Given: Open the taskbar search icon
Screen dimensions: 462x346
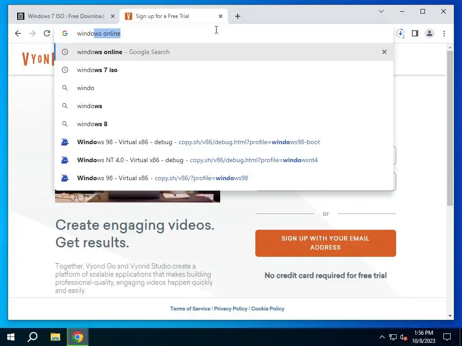Looking at the screenshot, I should (x=32, y=337).
